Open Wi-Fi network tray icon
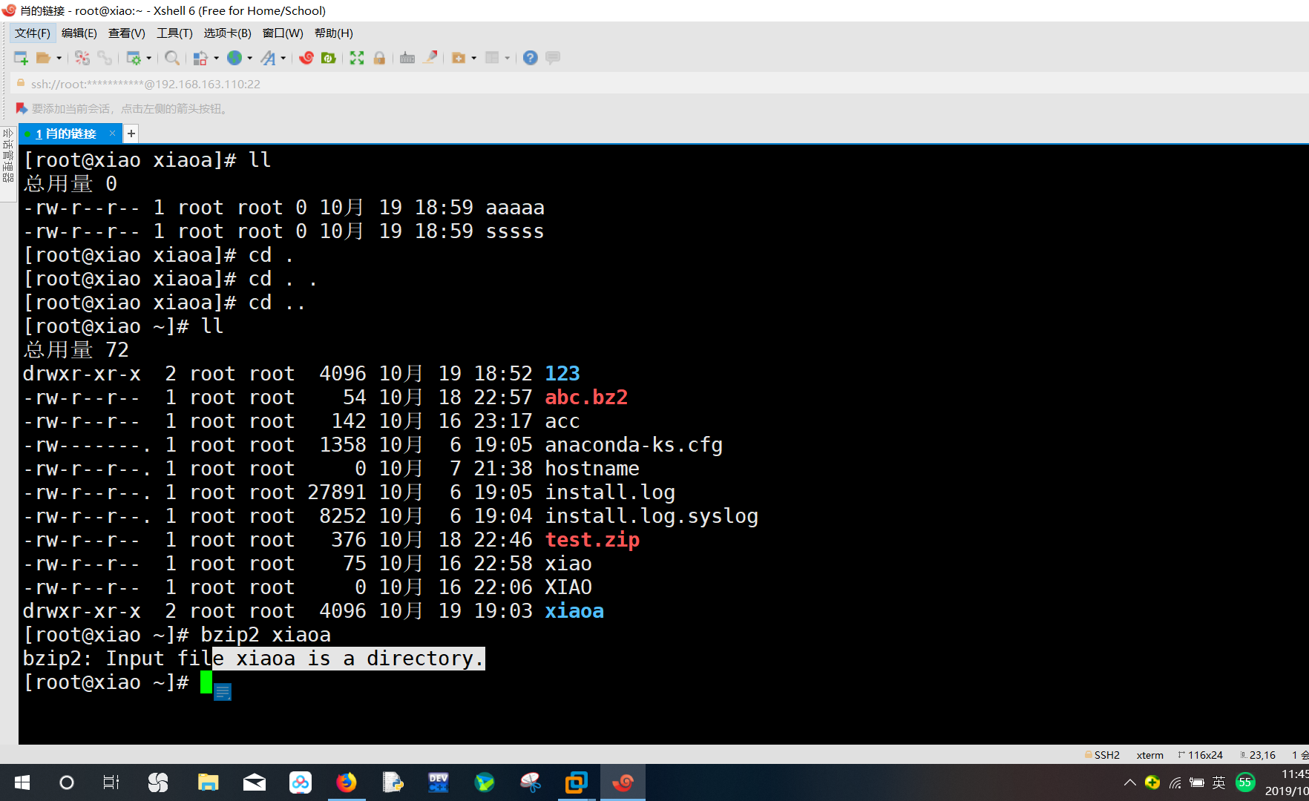Screen dimensions: 1309x801 pos(1175,782)
